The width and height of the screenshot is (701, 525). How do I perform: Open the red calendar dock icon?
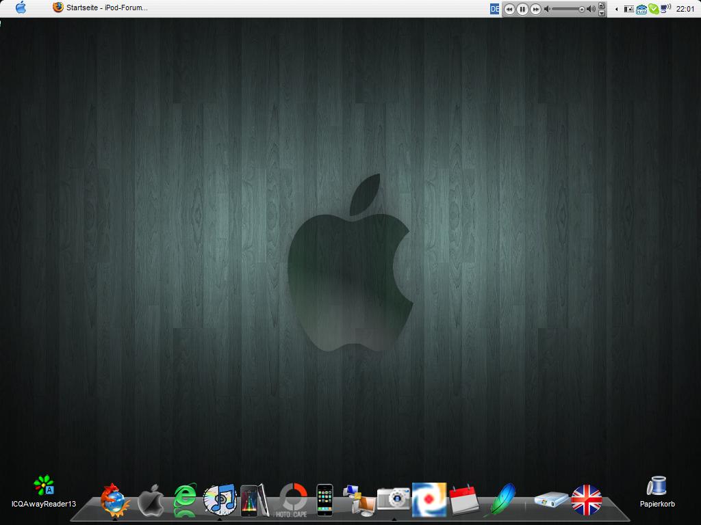(464, 500)
